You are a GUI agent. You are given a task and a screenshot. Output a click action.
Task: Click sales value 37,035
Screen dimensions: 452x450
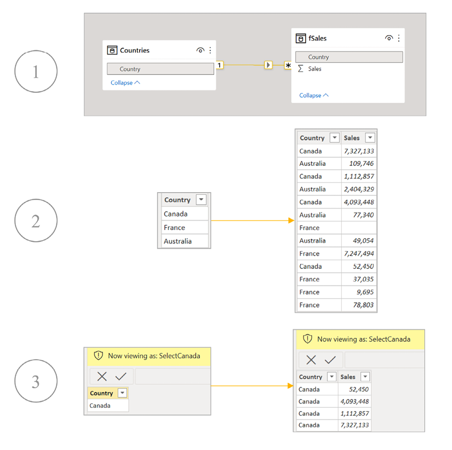(x=363, y=279)
